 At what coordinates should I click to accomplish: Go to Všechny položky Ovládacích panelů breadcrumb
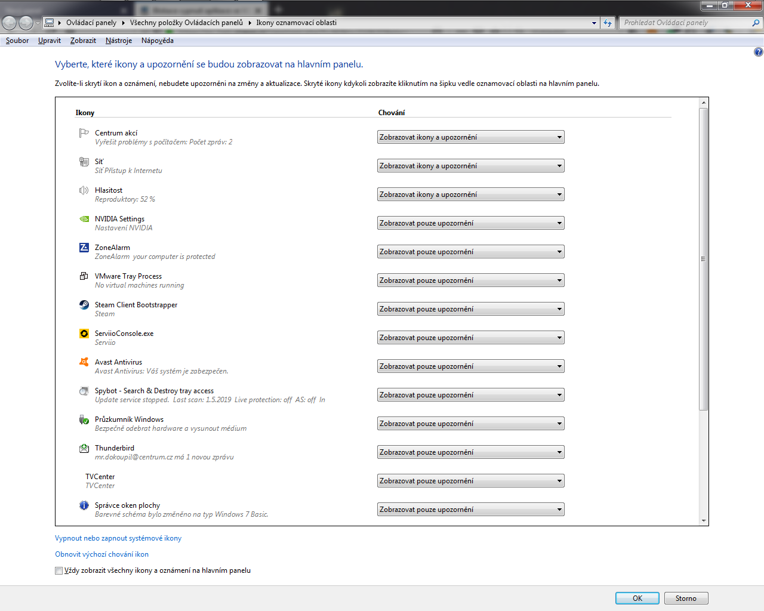186,23
